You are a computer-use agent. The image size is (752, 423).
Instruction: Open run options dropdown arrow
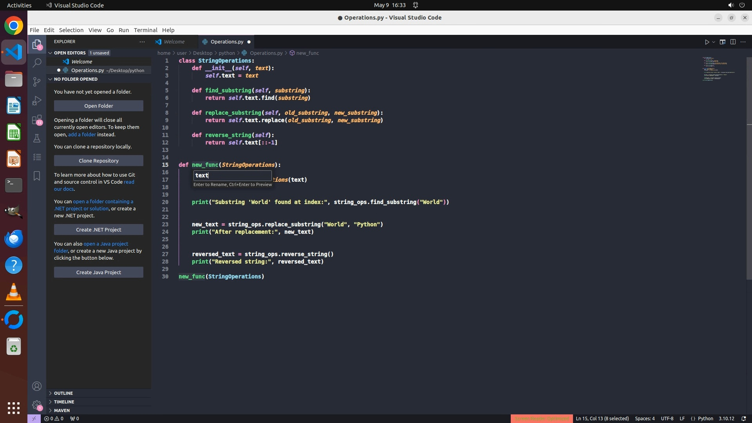pyautogui.click(x=714, y=42)
